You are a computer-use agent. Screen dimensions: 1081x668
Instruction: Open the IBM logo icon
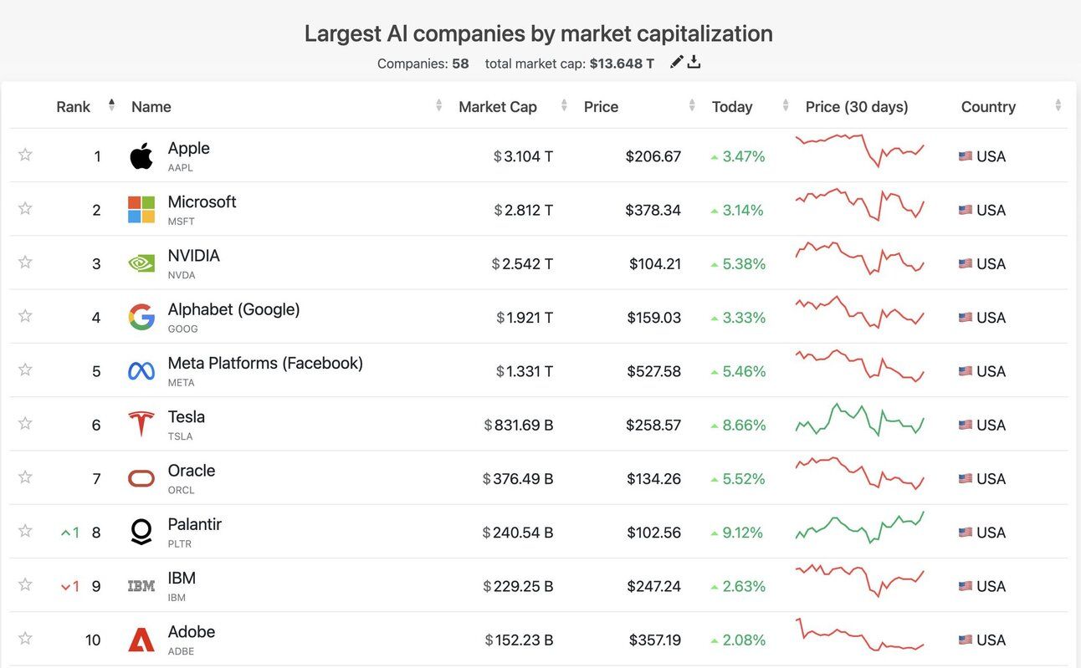tap(141, 586)
